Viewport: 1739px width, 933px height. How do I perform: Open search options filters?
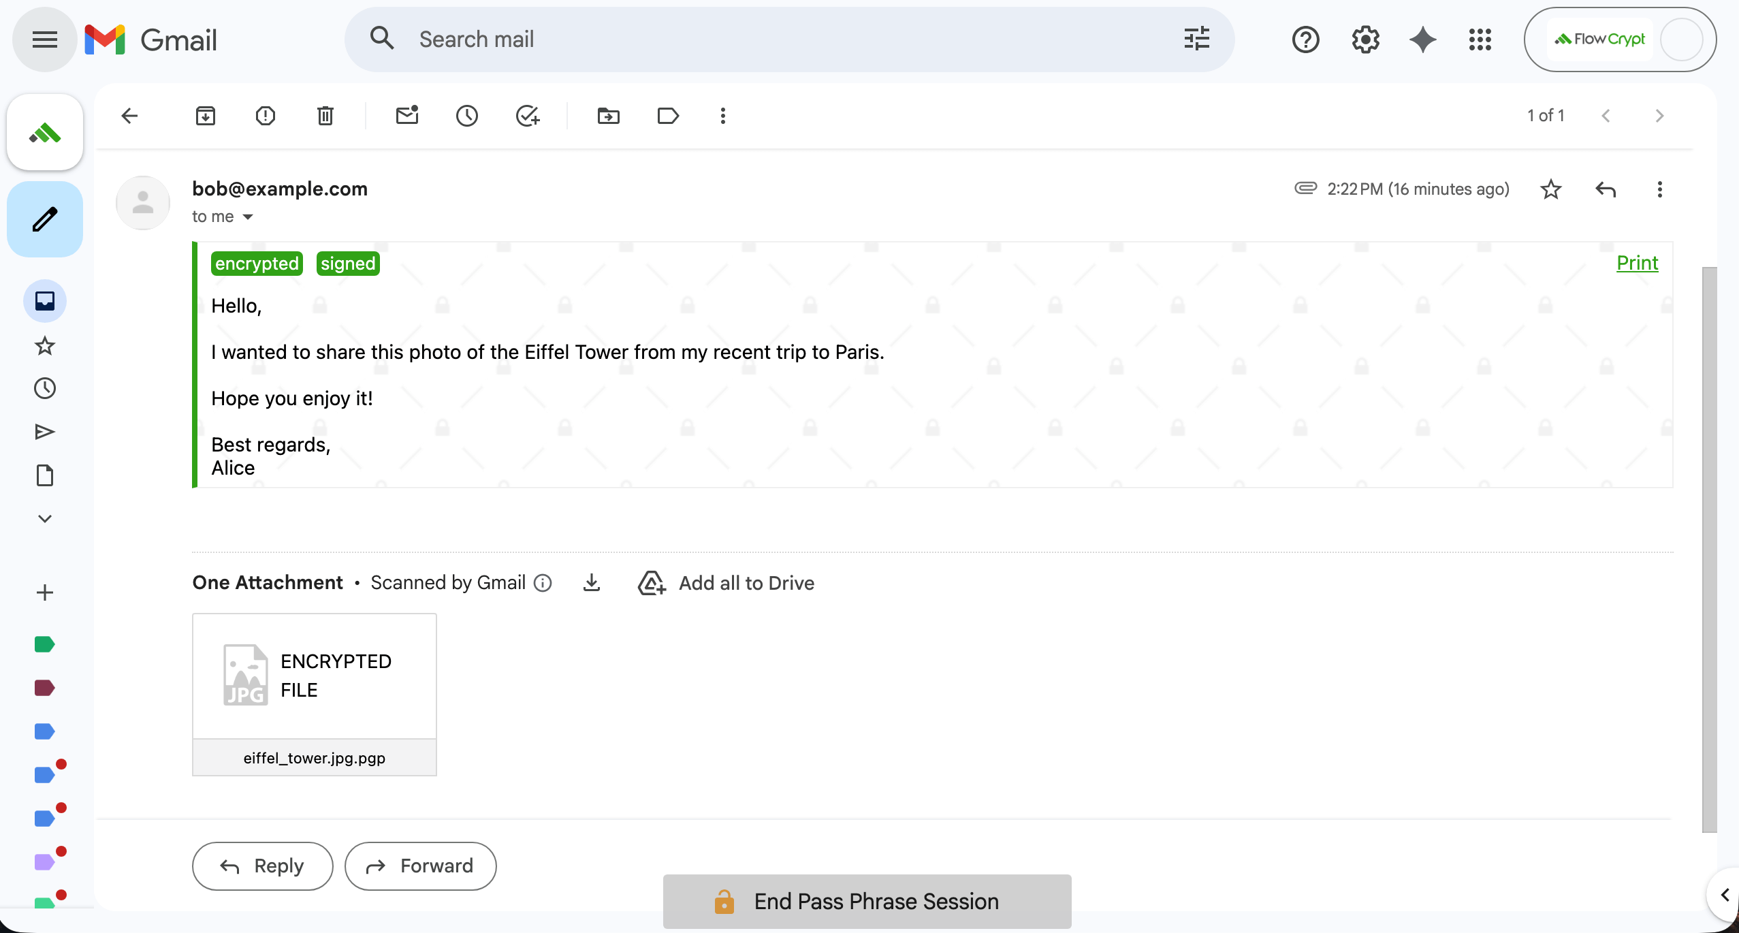pyautogui.click(x=1196, y=39)
